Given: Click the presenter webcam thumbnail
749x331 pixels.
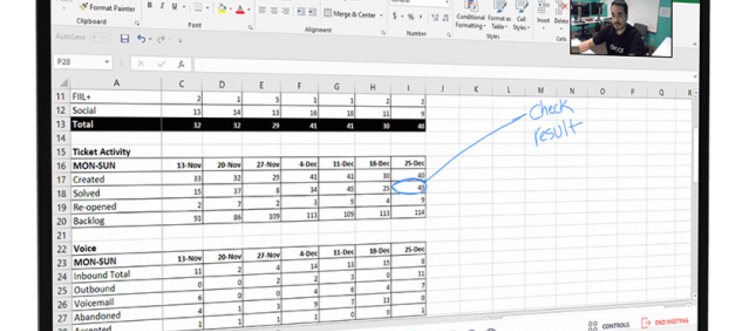Looking at the screenshot, I should point(621,28).
